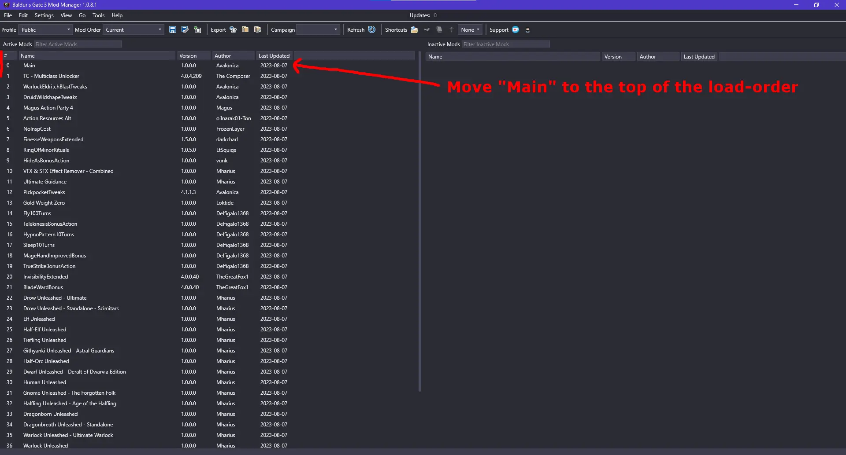Select PickpocketTweaks mod

(207, 192)
